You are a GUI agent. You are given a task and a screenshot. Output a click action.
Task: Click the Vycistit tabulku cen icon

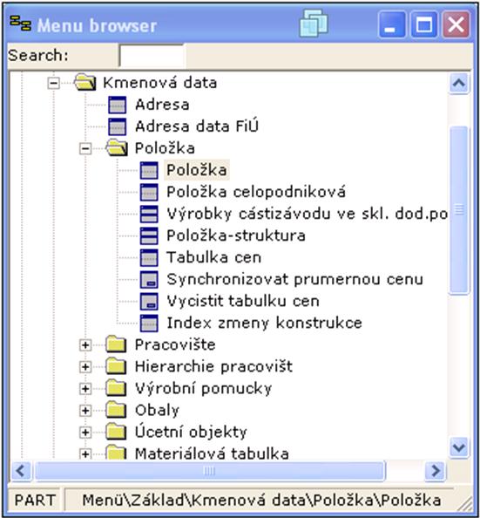point(149,301)
